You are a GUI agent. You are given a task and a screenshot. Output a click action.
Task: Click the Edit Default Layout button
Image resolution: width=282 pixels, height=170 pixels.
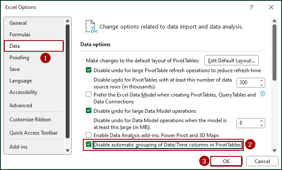click(x=231, y=61)
